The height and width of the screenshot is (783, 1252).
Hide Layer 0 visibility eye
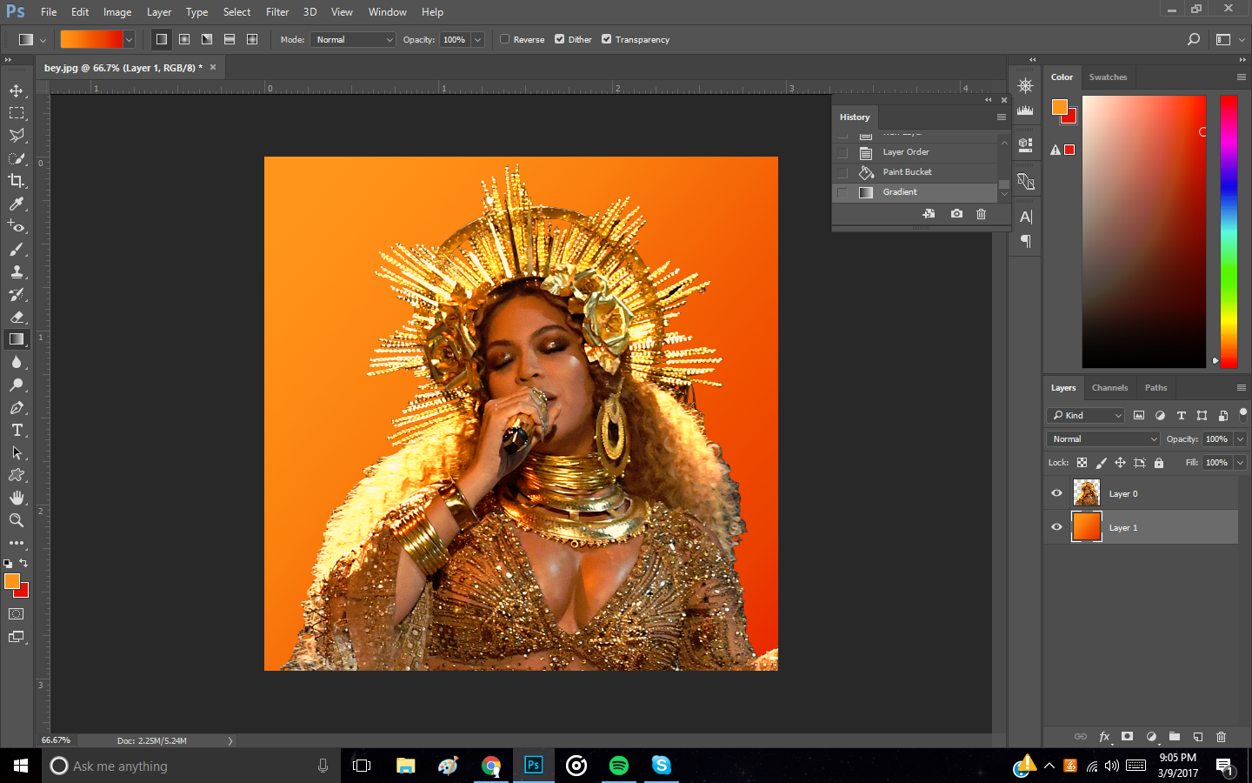[x=1056, y=493]
